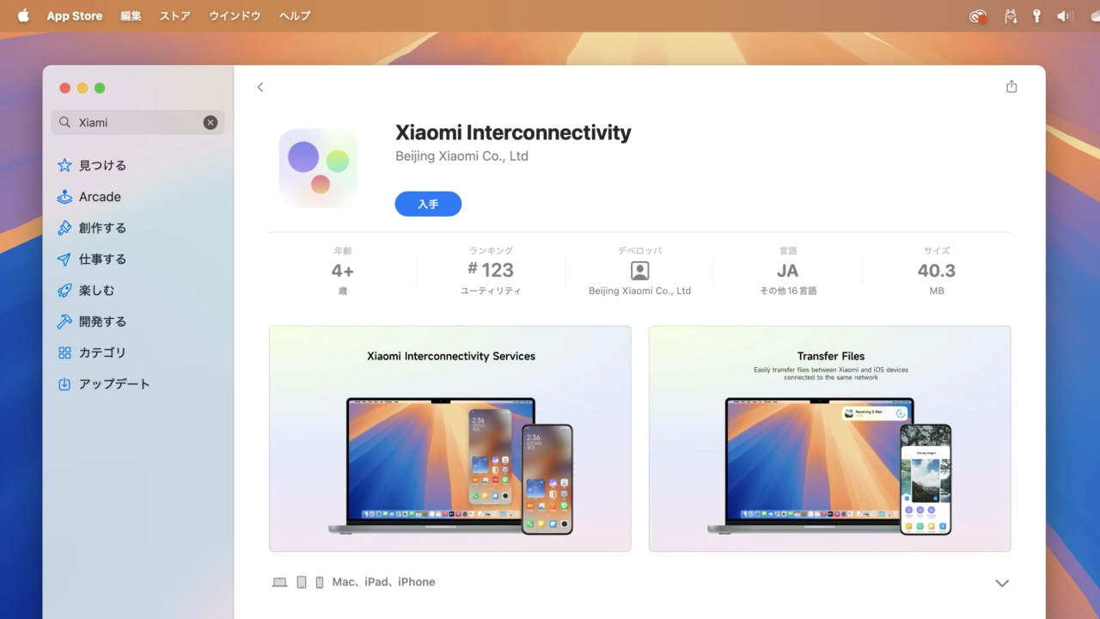Screen dimensions: 1100x619
Task: Clear the search field with X icon
Action: (x=211, y=122)
